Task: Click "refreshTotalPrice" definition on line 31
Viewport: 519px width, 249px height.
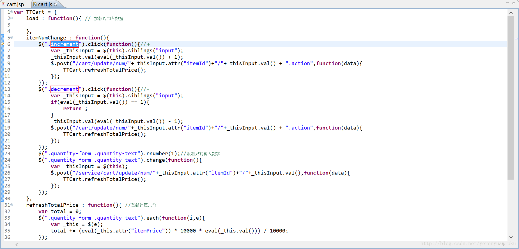Action: point(52,205)
